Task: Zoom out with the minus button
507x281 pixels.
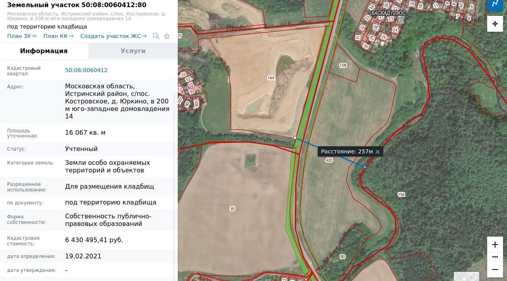Action: pos(495,270)
